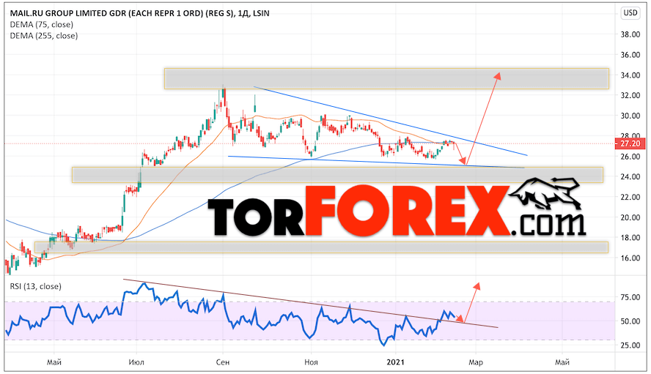Click the current price tag 27.20
This screenshot has height=374, width=651.
coord(630,144)
